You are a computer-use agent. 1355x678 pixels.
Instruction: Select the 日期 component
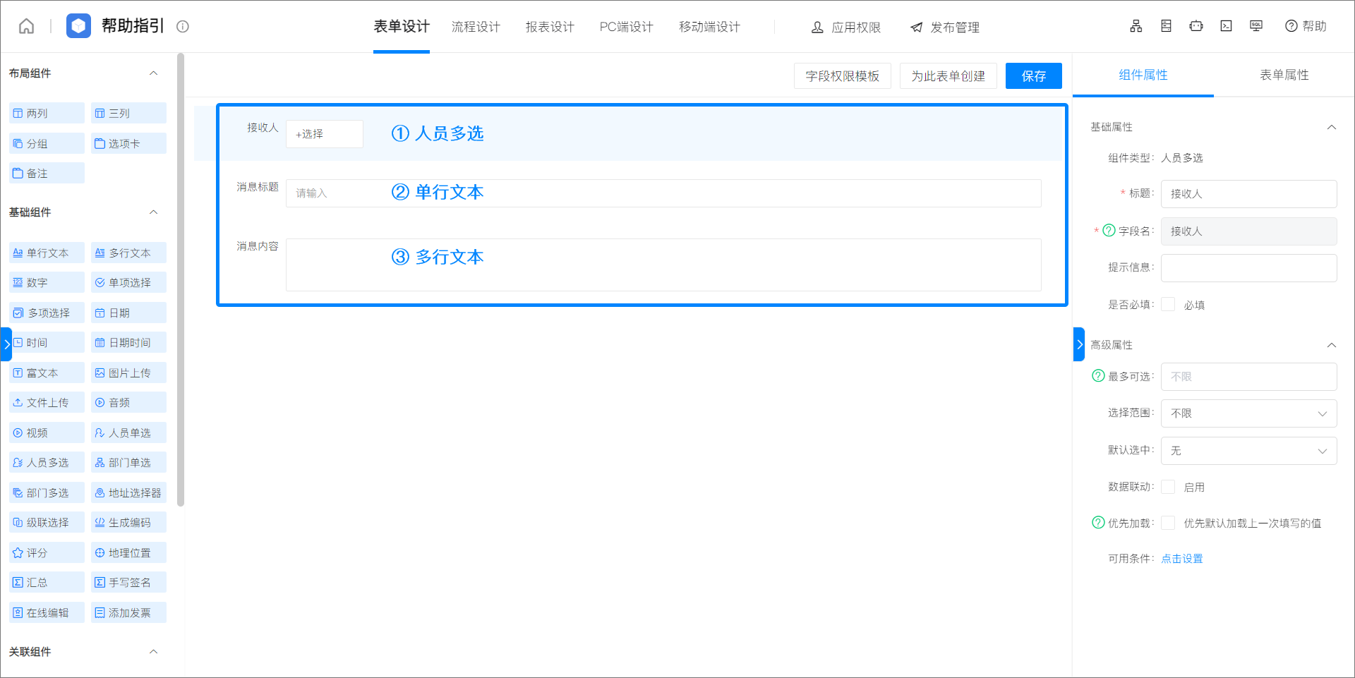click(x=128, y=313)
